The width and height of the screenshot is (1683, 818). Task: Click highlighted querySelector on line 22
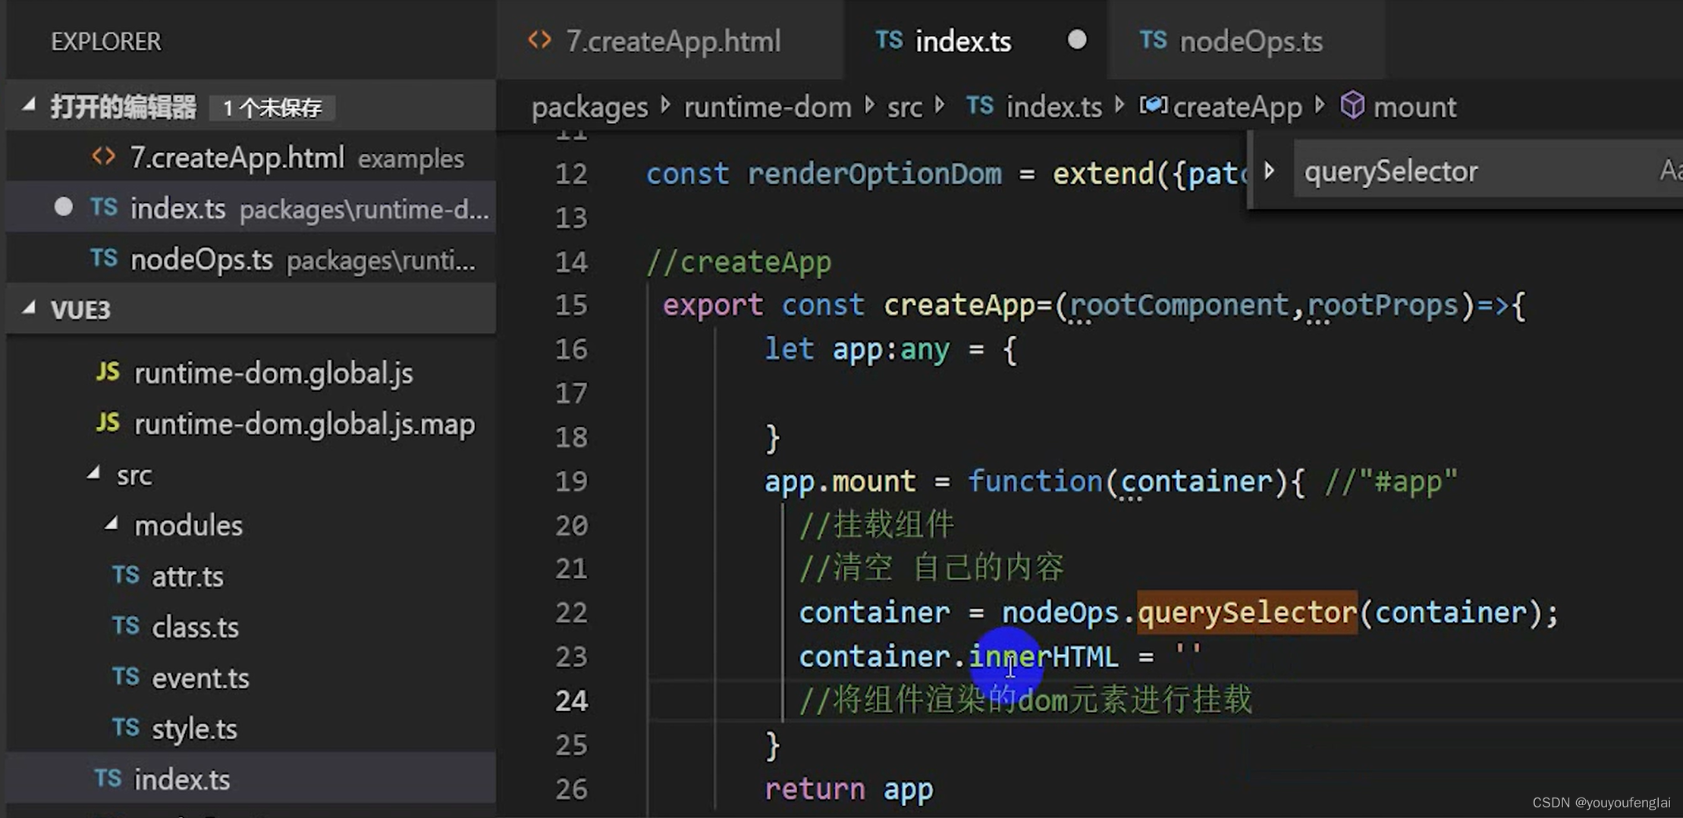1247,612
